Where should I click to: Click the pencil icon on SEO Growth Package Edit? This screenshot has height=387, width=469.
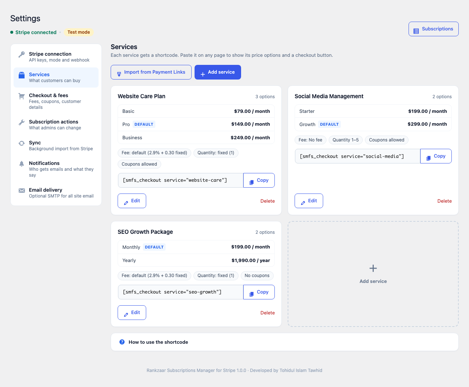point(126,314)
